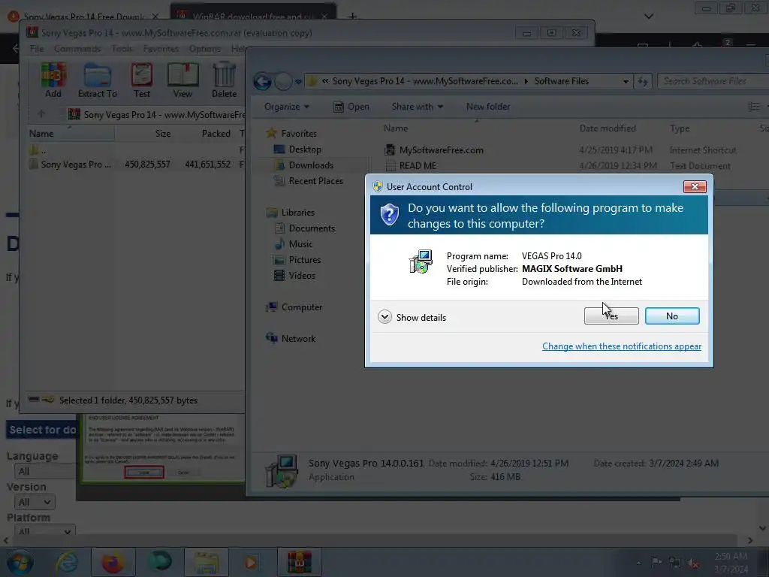Viewport: 769px width, 577px height.
Task: Select Pictures library
Action: tap(297, 259)
